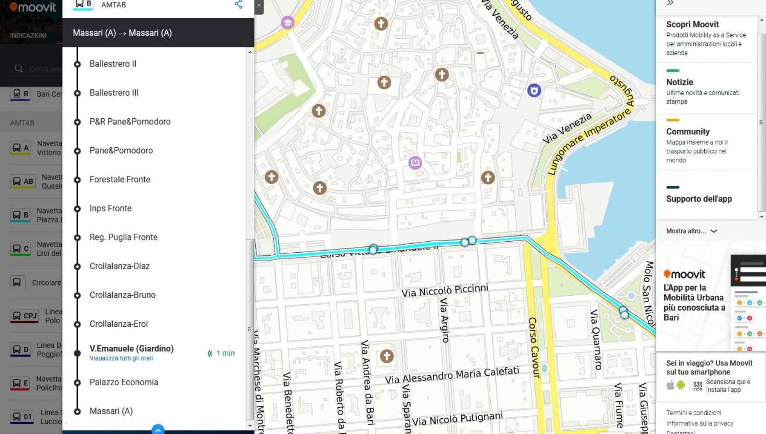
Task: Click the 1 min real-time arrival indicator
Action: pyautogui.click(x=221, y=353)
